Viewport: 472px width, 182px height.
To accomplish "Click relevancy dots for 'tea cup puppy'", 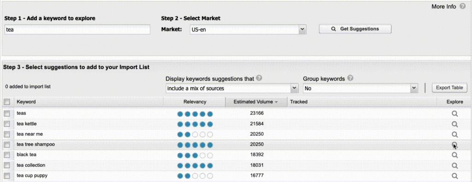I will point(195,176).
